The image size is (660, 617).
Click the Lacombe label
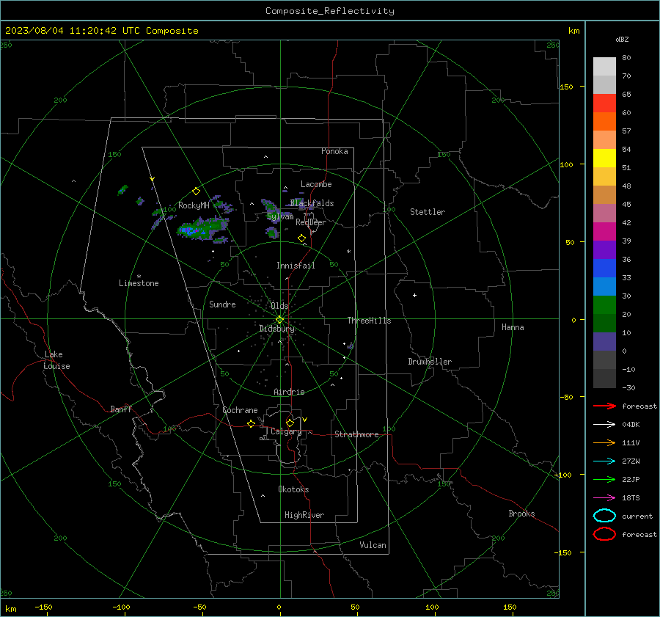point(316,184)
